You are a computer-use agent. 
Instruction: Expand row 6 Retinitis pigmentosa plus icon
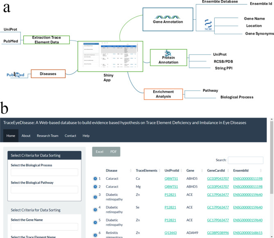point(95,235)
